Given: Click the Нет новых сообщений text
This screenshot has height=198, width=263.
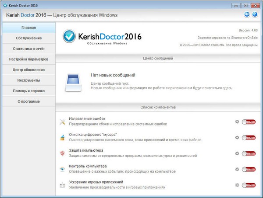Looking at the screenshot, I should click(x=113, y=75).
